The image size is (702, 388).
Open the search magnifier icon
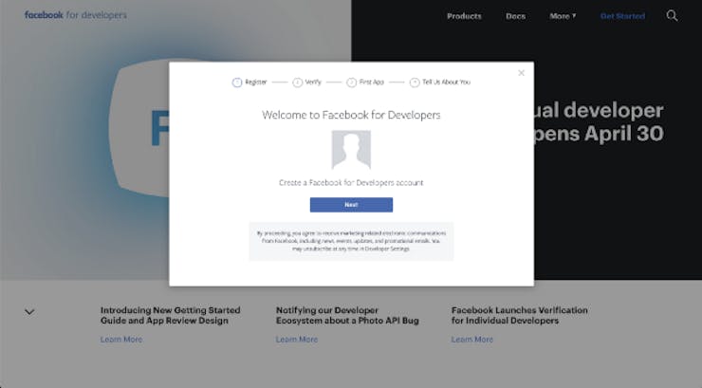tap(672, 16)
